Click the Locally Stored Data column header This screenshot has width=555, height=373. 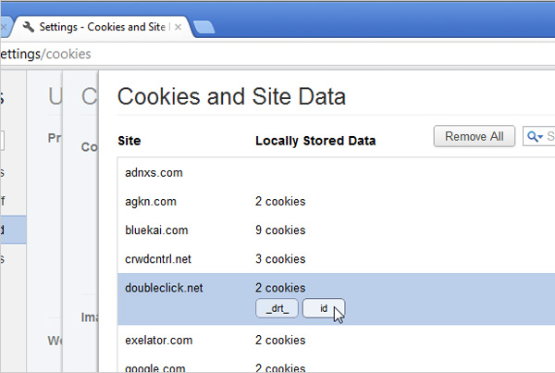[315, 141]
